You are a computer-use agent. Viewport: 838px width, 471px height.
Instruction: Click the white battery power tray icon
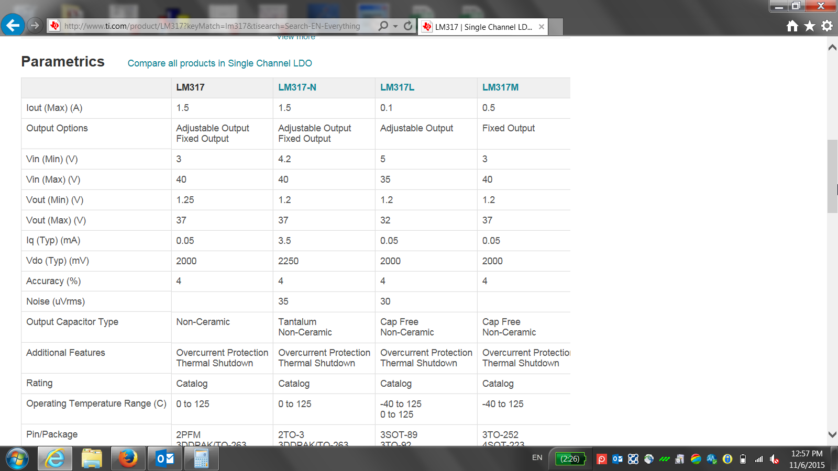click(743, 459)
